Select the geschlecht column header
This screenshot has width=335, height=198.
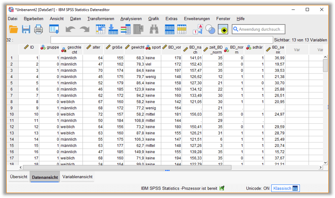click(71, 50)
